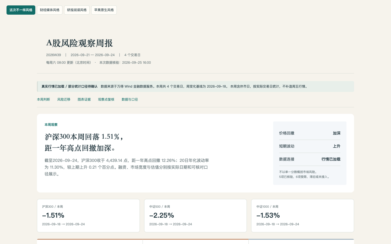
Task: Click the 不以单一分数概括市场风险 note
Action: 298,172
